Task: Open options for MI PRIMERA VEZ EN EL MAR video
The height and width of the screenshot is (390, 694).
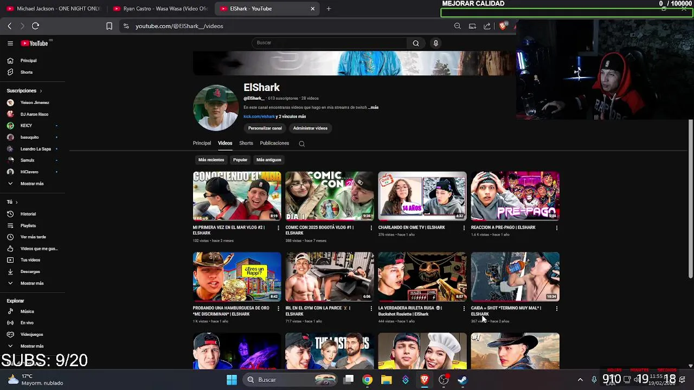Action: (278, 228)
